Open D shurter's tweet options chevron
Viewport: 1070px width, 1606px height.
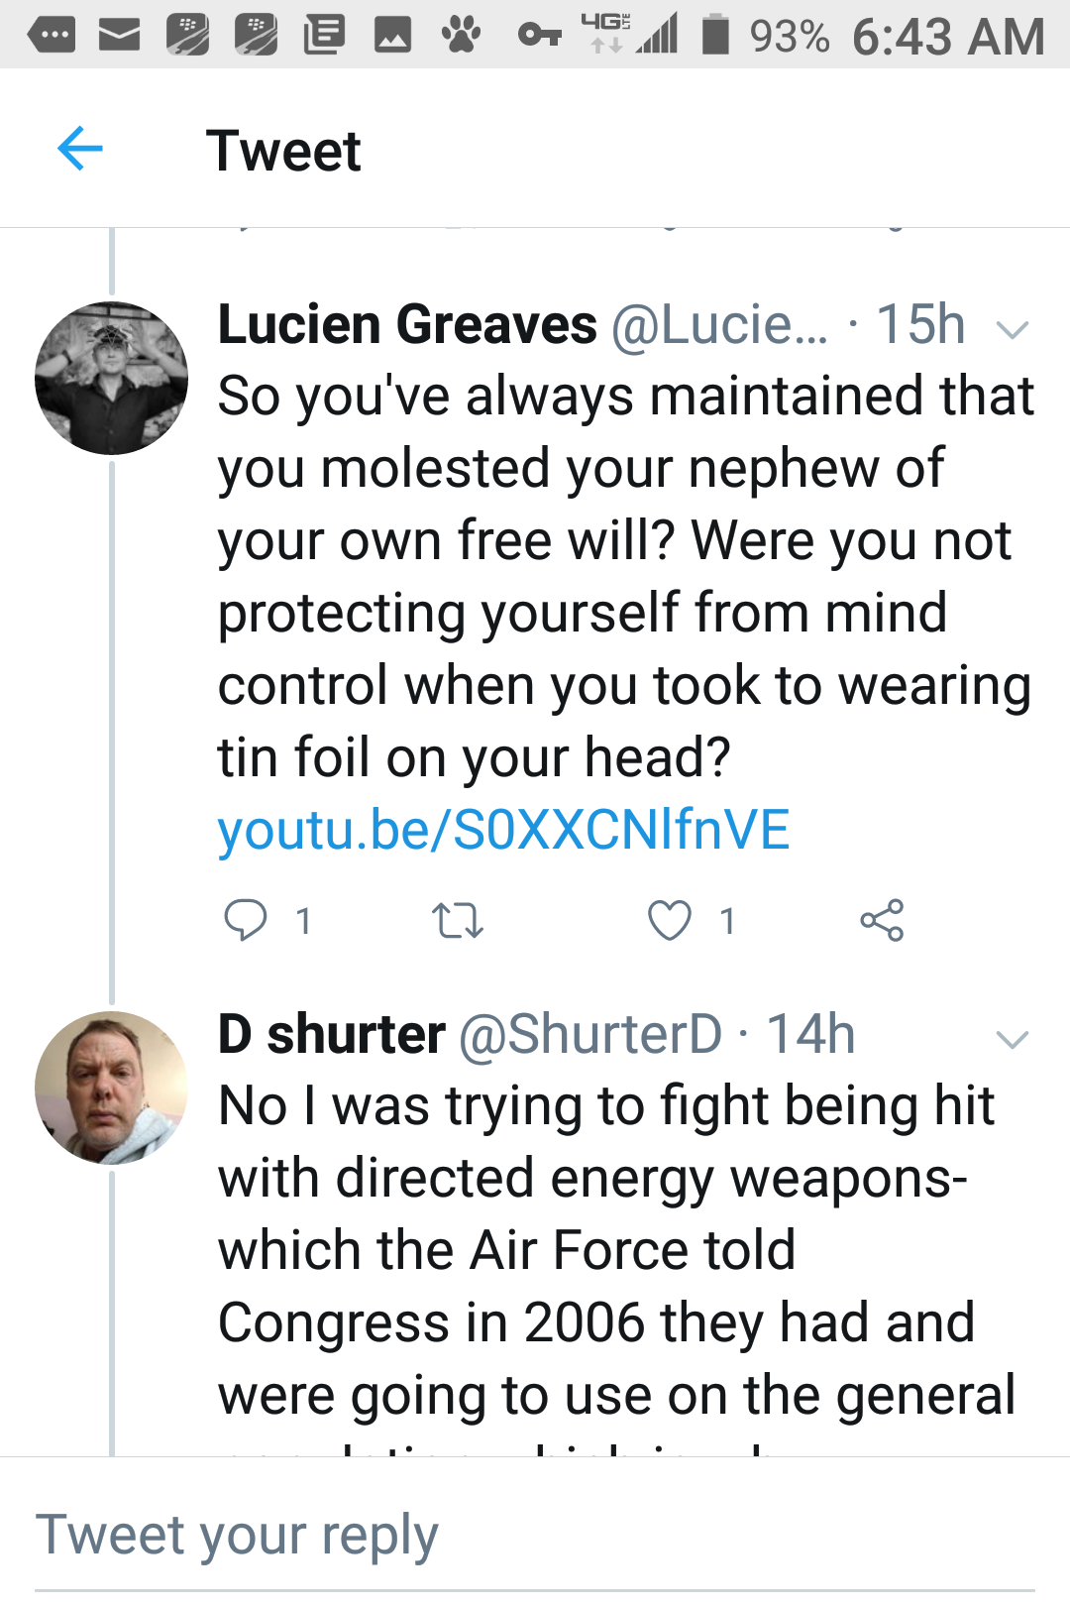1012,1039
